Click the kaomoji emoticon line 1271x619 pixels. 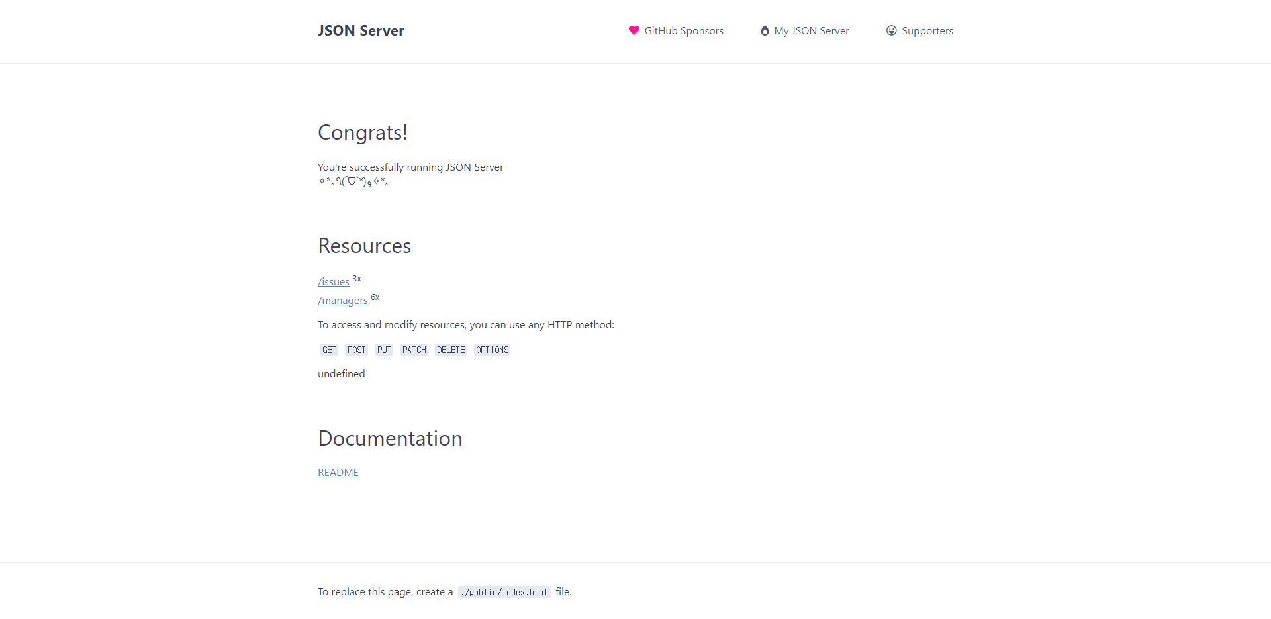coord(353,181)
